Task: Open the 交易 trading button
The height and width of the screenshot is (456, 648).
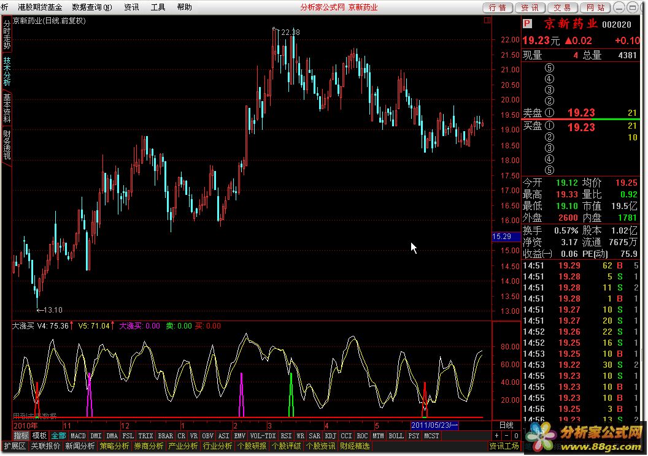Action: (x=563, y=7)
